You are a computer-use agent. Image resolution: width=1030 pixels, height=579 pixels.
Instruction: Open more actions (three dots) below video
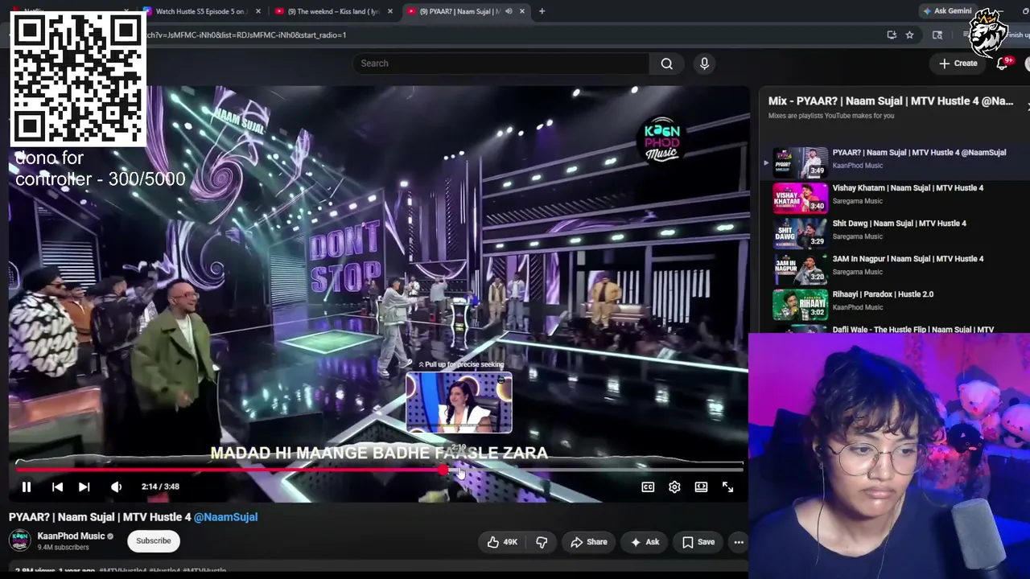tap(739, 542)
